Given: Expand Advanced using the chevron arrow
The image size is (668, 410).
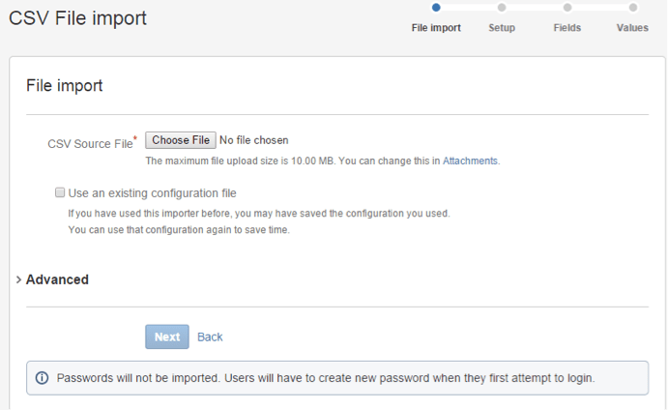Looking at the screenshot, I should pos(18,279).
